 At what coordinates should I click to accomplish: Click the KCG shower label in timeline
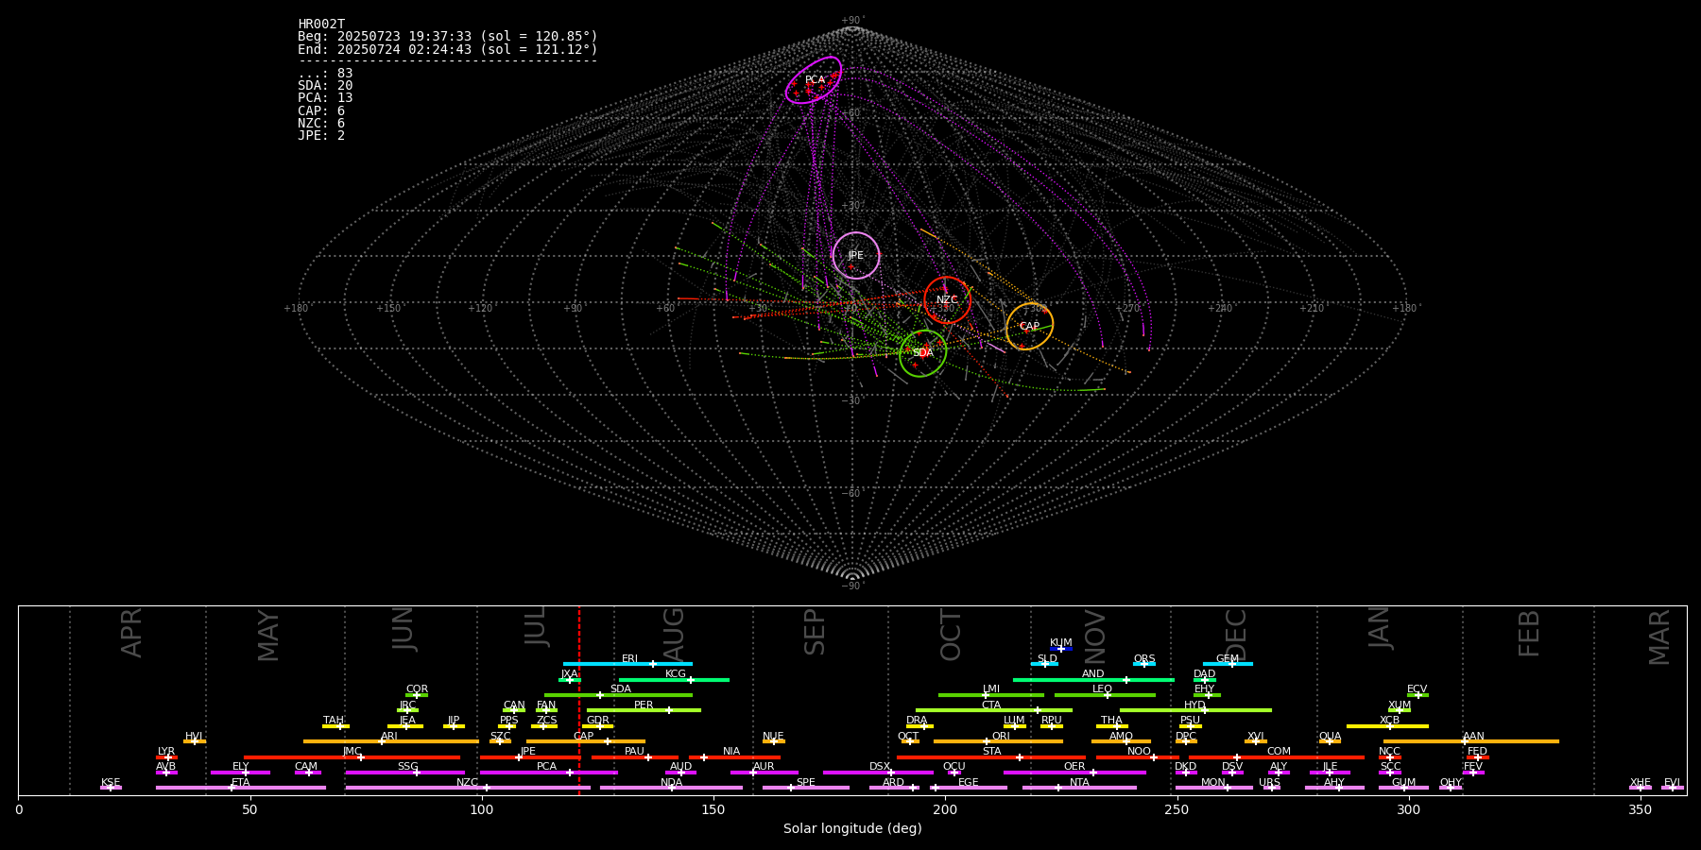676,674
